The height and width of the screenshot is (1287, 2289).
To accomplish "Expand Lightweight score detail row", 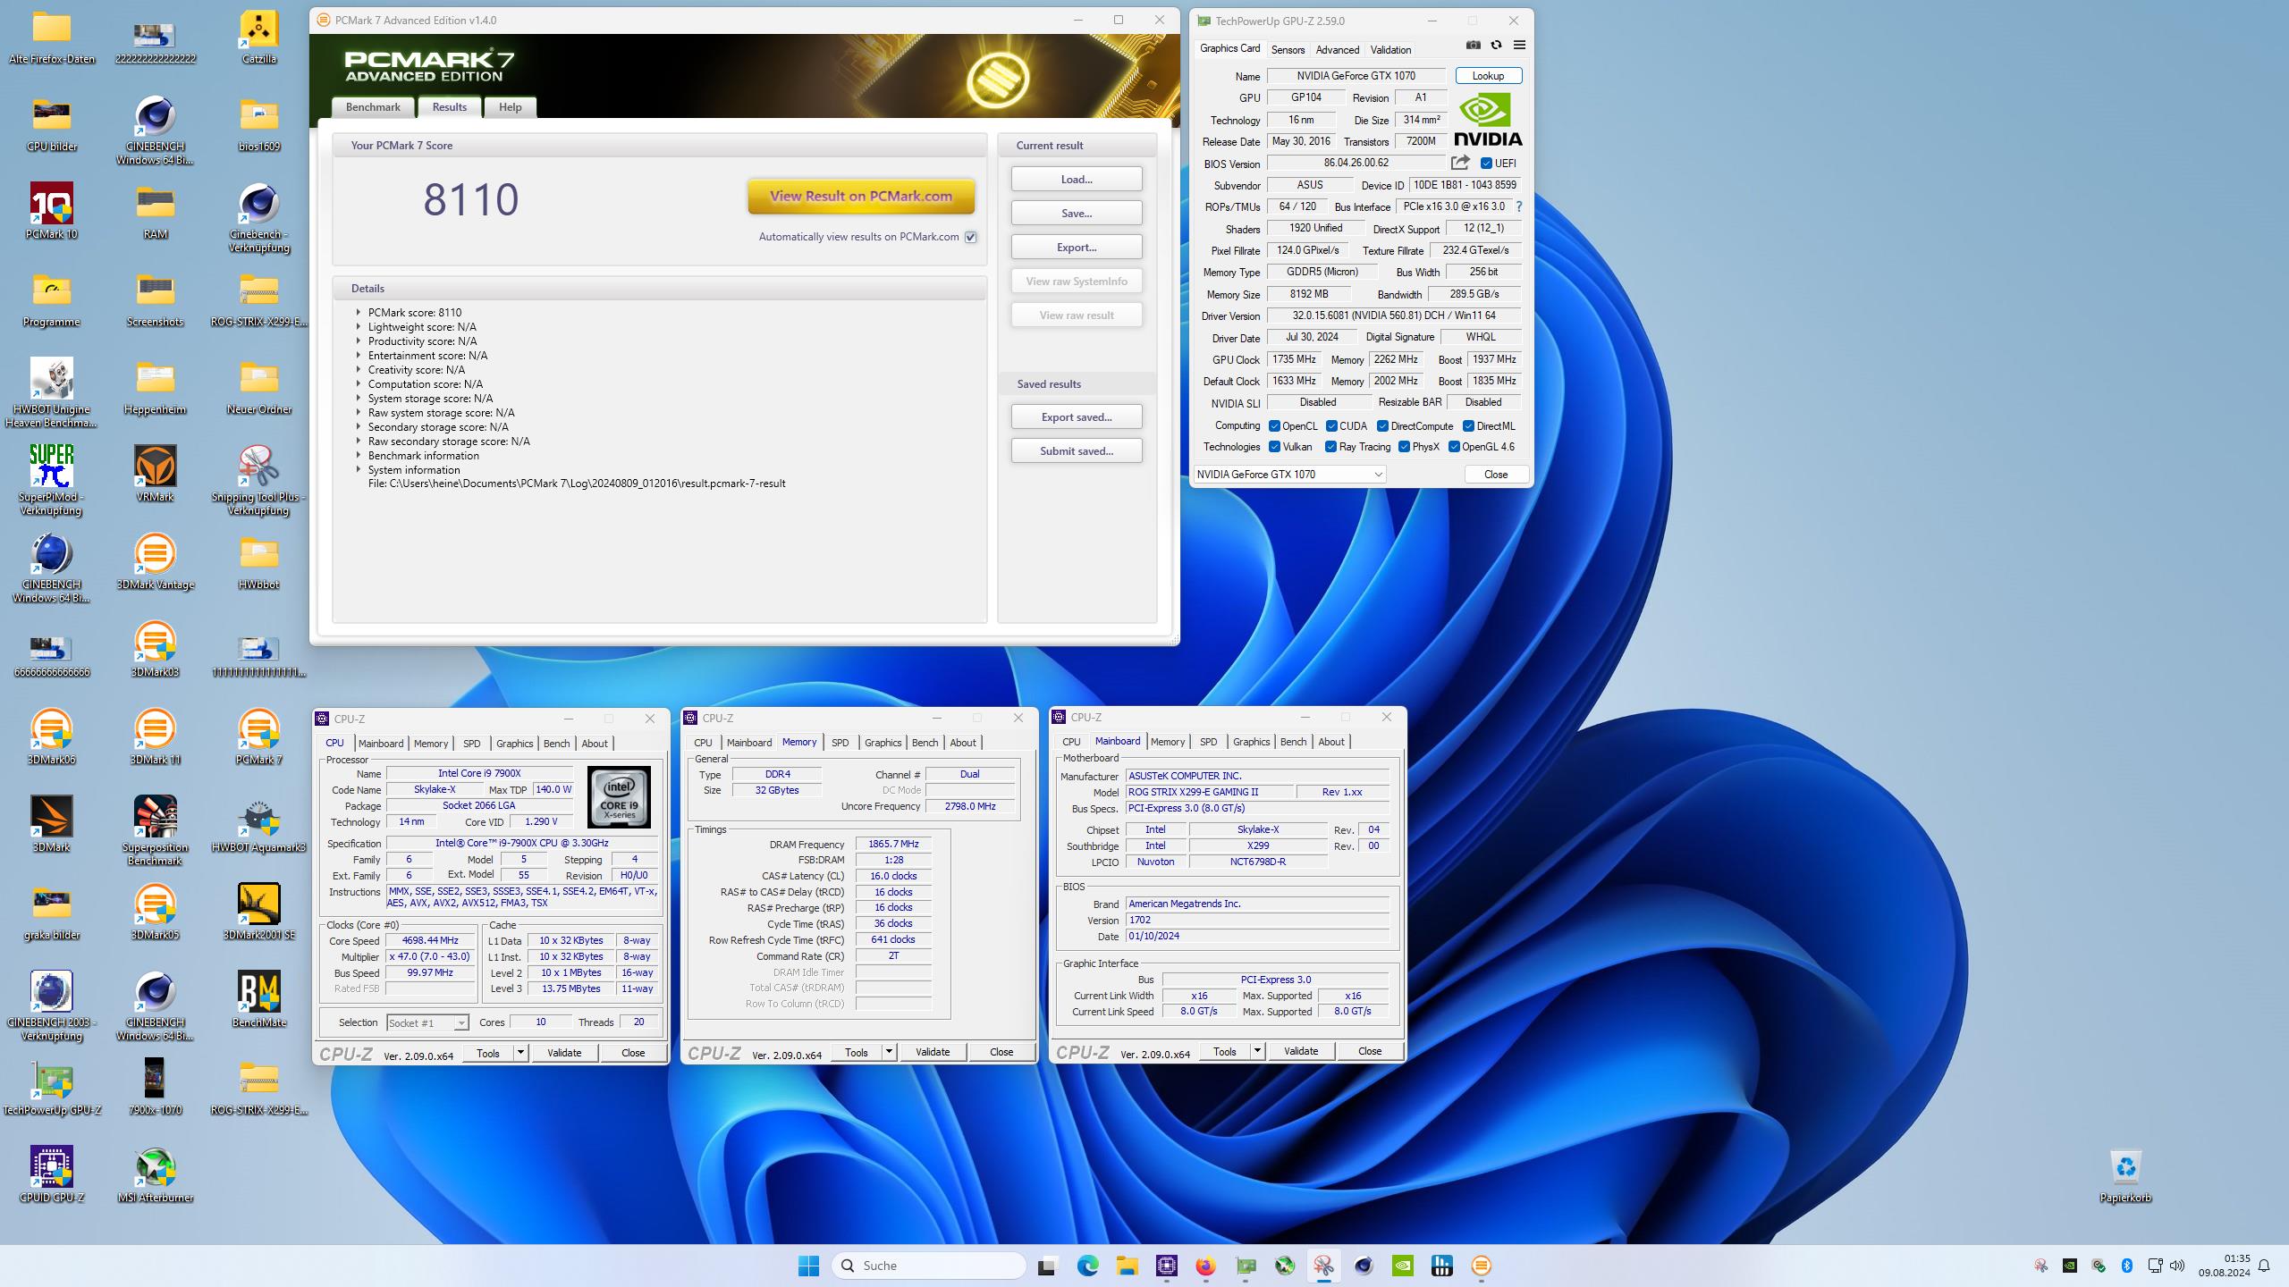I will point(359,326).
